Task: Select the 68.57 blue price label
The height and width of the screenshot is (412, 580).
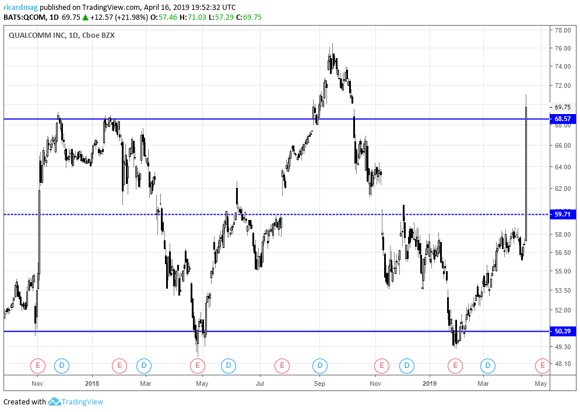Action: (x=563, y=119)
